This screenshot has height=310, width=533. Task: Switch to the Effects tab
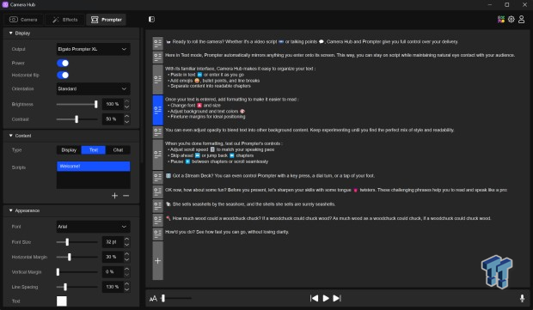click(65, 20)
